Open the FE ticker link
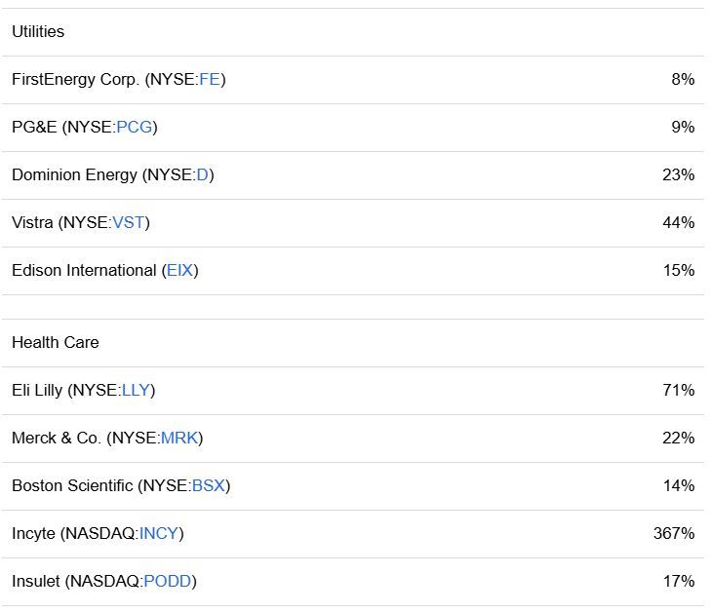This screenshot has width=712, height=612. click(x=210, y=80)
